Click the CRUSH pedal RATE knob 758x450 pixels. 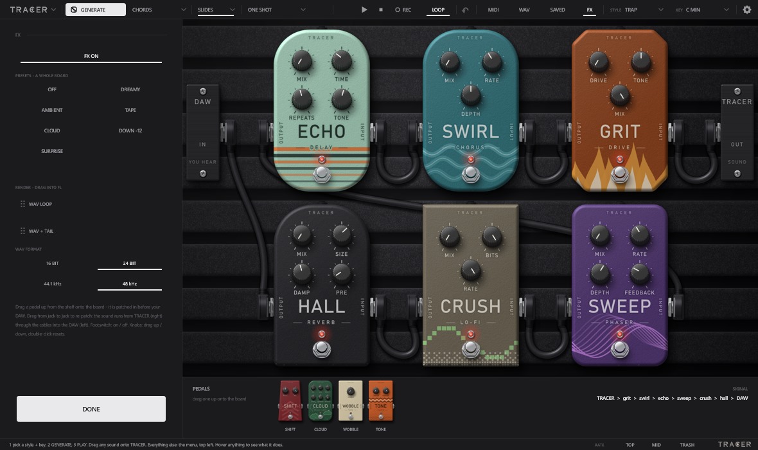tap(470, 270)
